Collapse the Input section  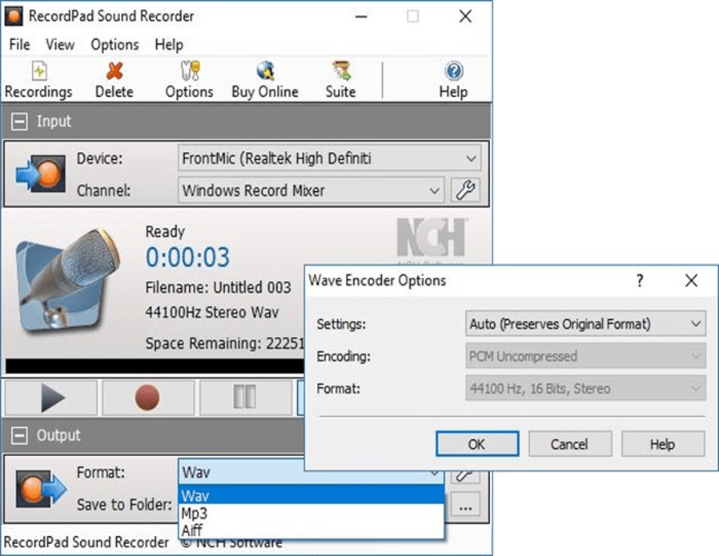click(x=18, y=121)
